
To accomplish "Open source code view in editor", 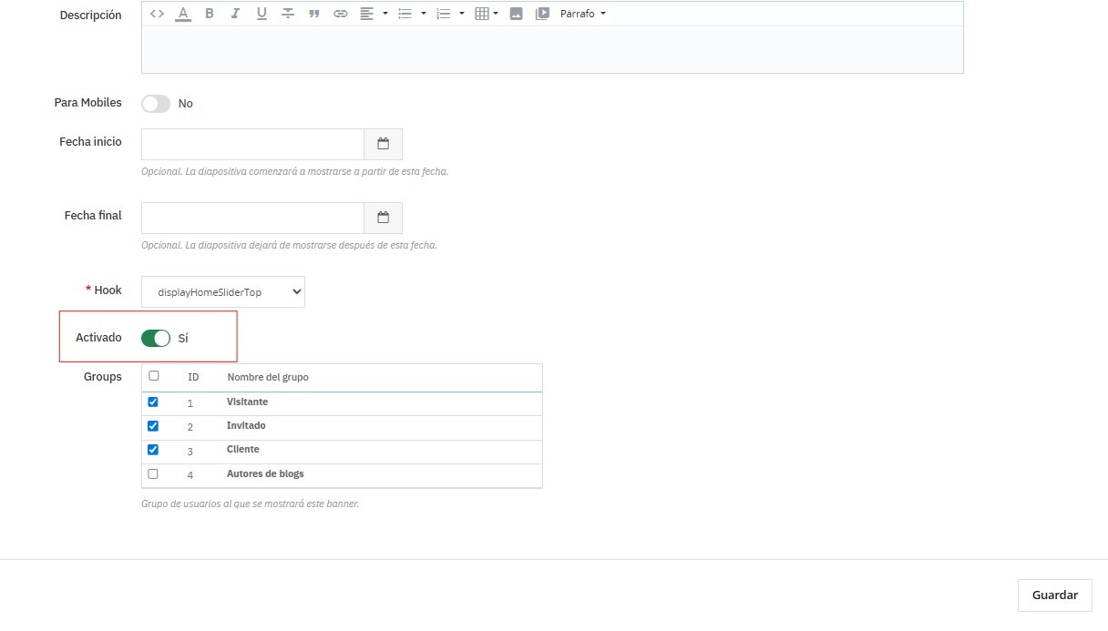I will pos(157,14).
